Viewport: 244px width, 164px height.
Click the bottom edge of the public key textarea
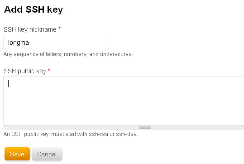pyautogui.click(x=124, y=125)
